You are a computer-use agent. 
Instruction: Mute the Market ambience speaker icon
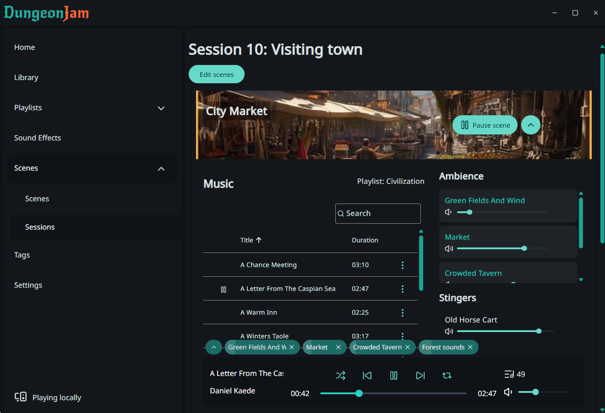(x=449, y=249)
